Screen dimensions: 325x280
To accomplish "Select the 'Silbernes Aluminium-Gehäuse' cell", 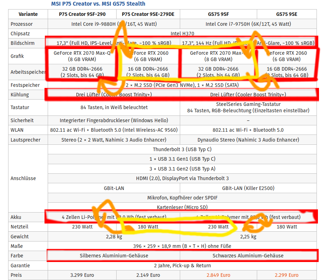I will [x=114, y=256].
